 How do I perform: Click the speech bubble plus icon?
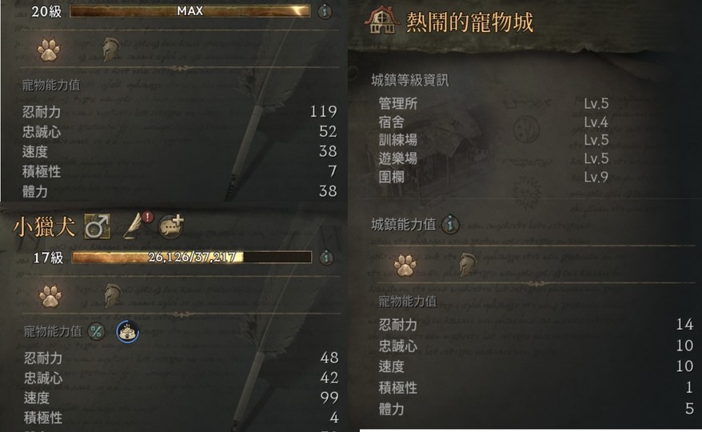pyautogui.click(x=171, y=226)
